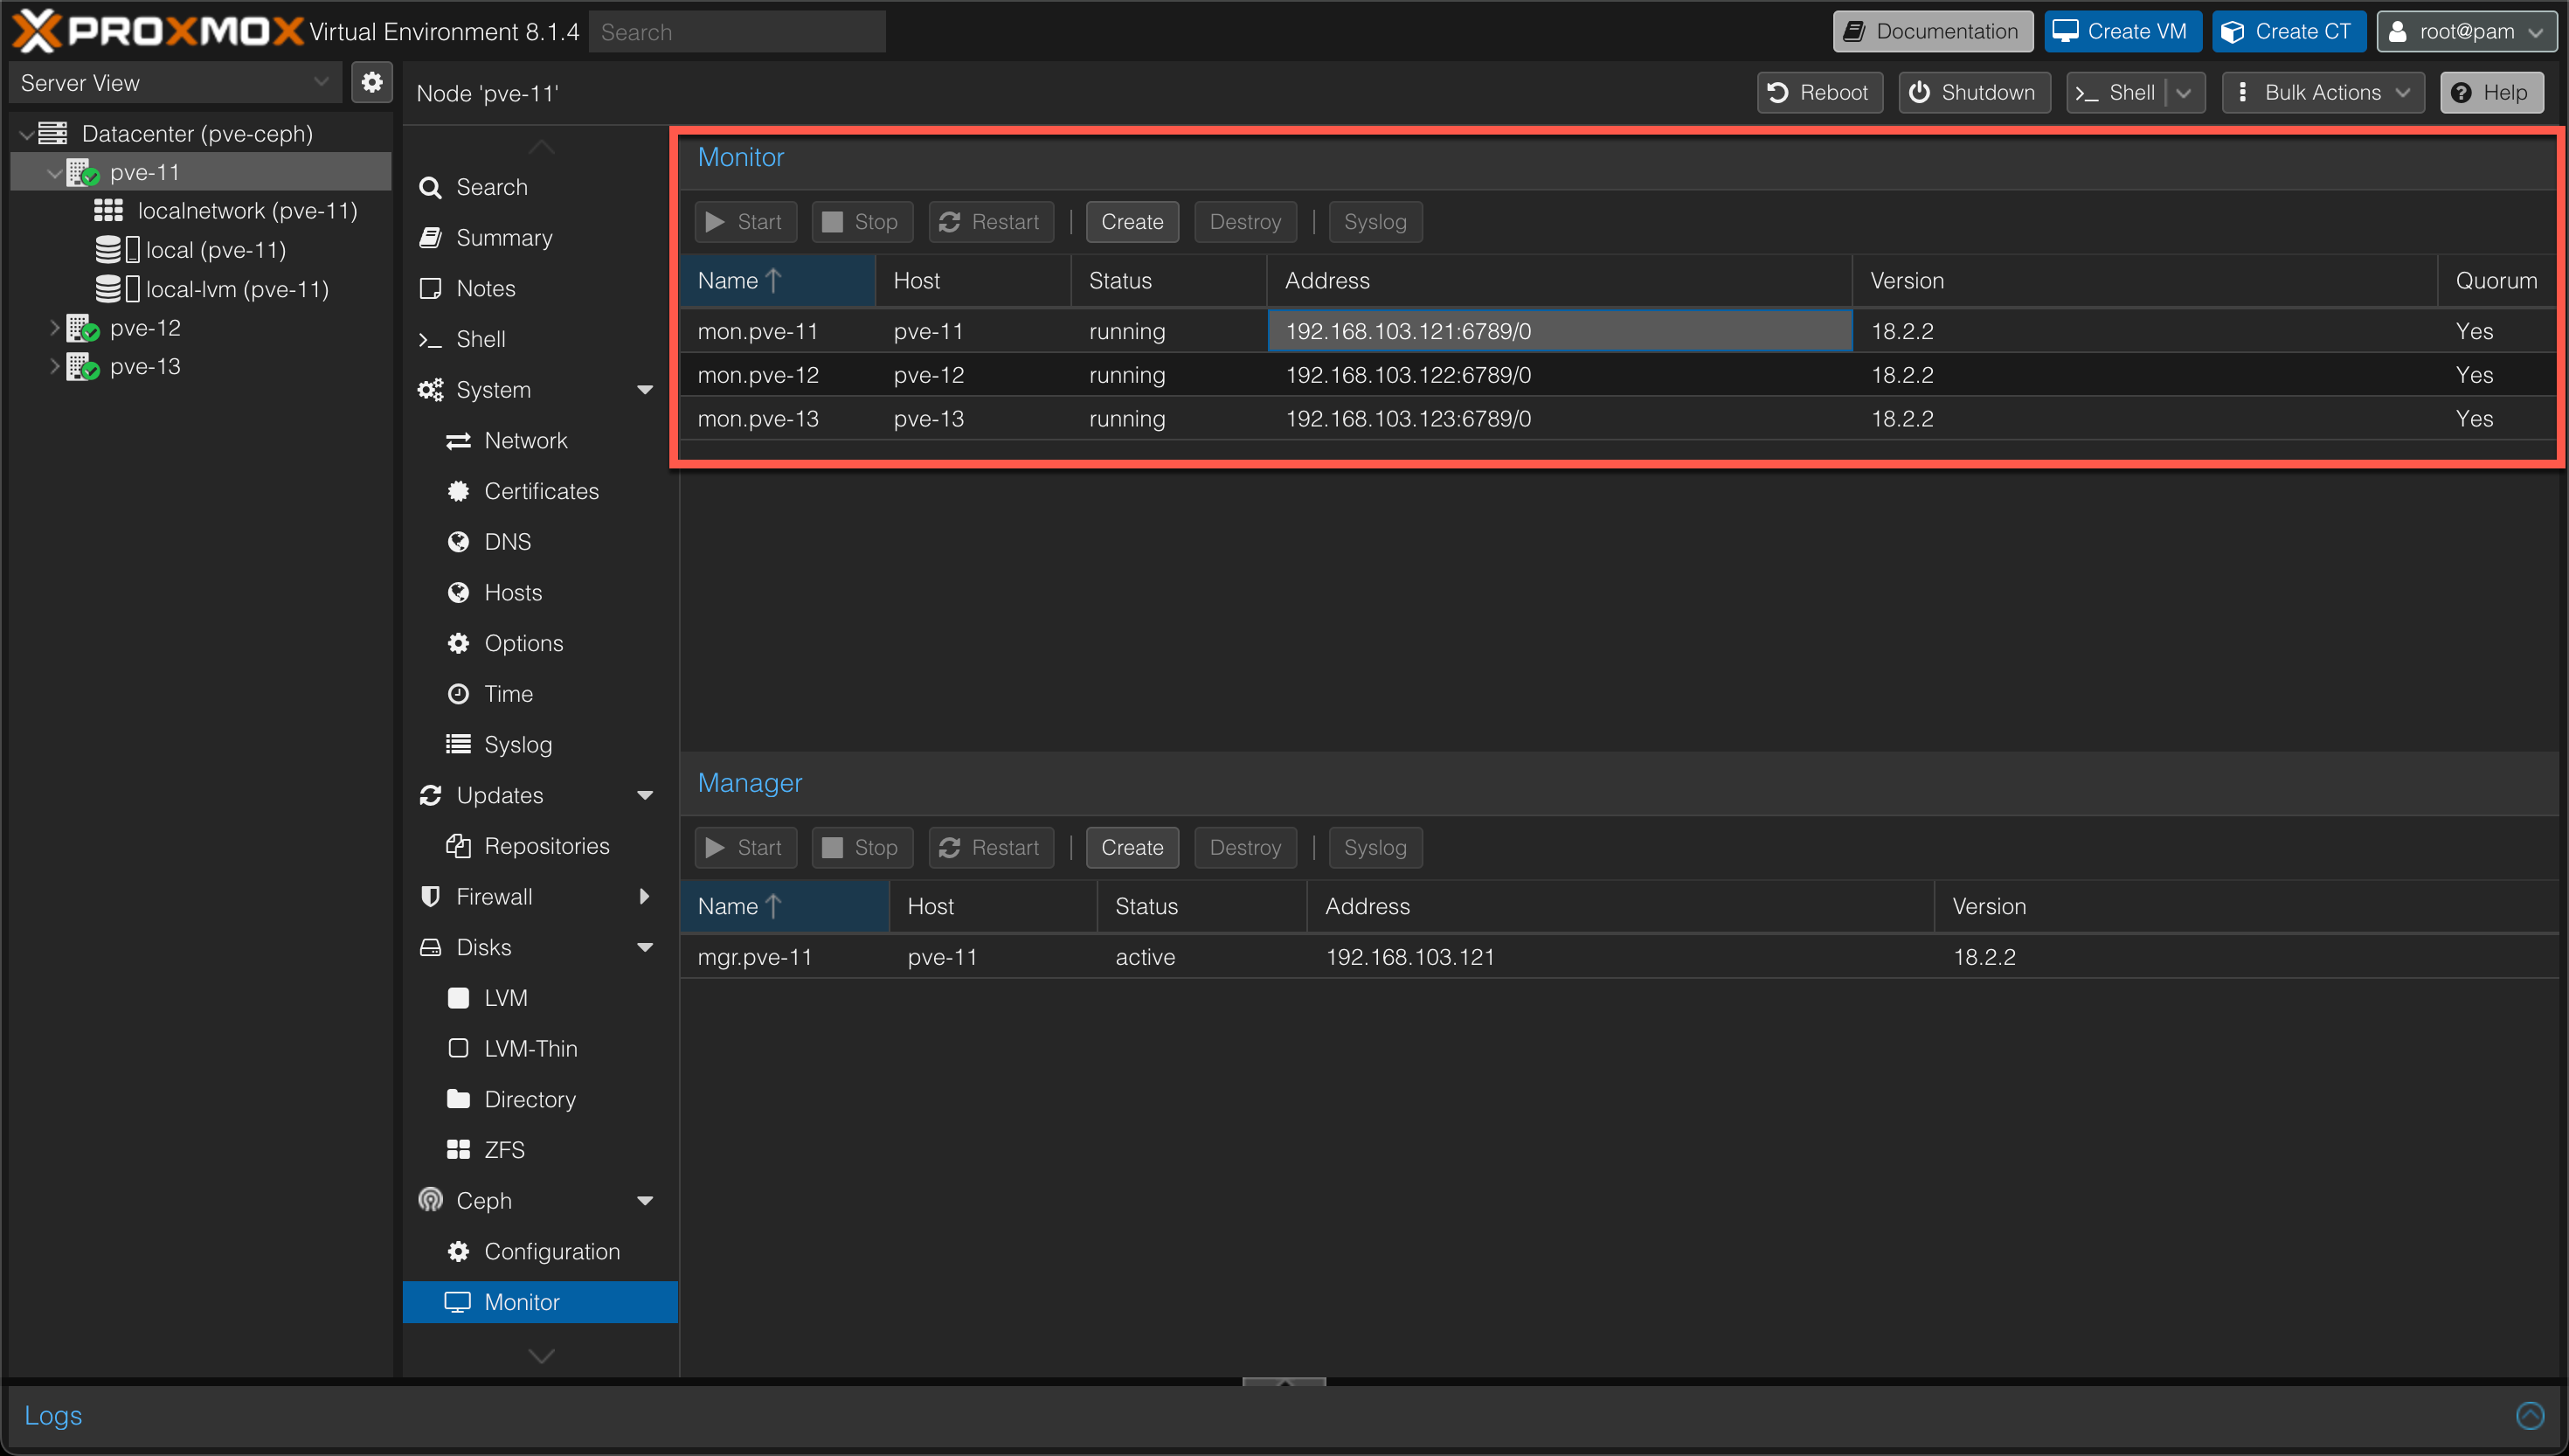Click the Reboot node button icon
This screenshot has width=2569, height=1456.
pos(1780,92)
